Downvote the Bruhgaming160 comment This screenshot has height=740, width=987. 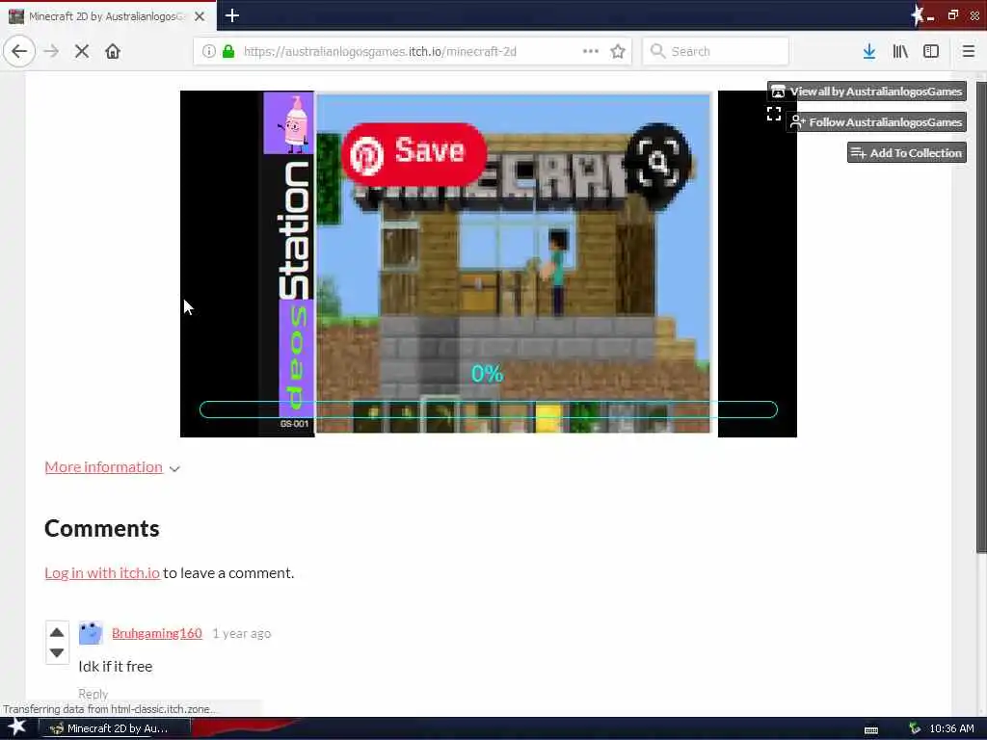point(57,652)
